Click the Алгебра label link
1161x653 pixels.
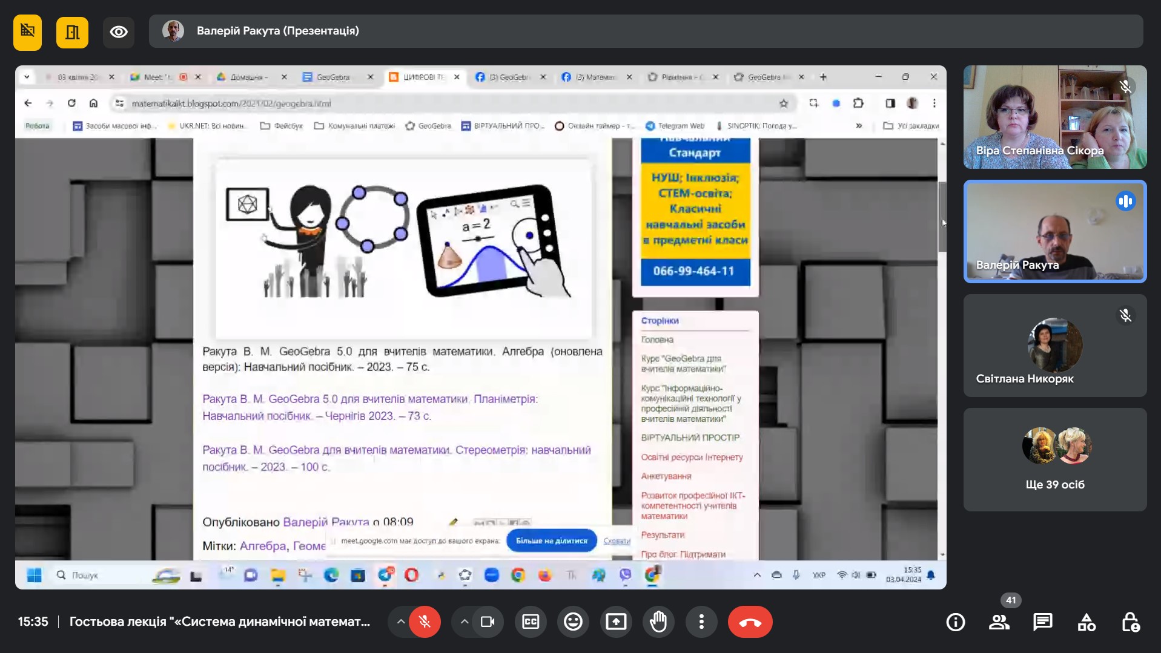(x=263, y=546)
